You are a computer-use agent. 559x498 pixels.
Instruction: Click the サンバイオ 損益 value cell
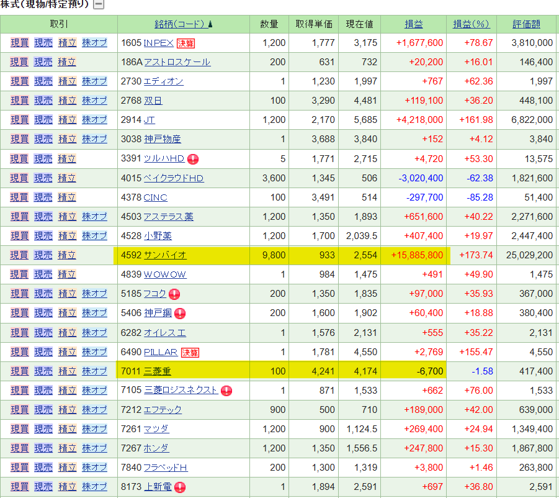[x=416, y=255]
